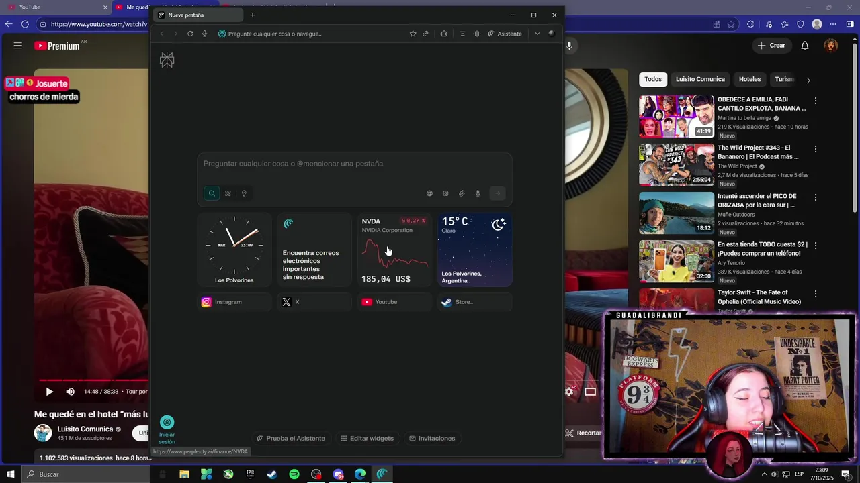Copy link icon in Comet toolbar
Screen dimensions: 860x483
point(425,34)
